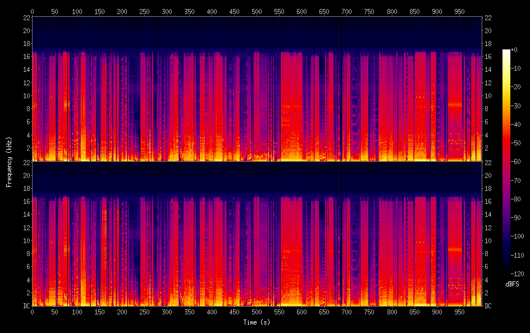
Task: Click the "DC" label at lower channel's bottom-right
Action: (488, 306)
